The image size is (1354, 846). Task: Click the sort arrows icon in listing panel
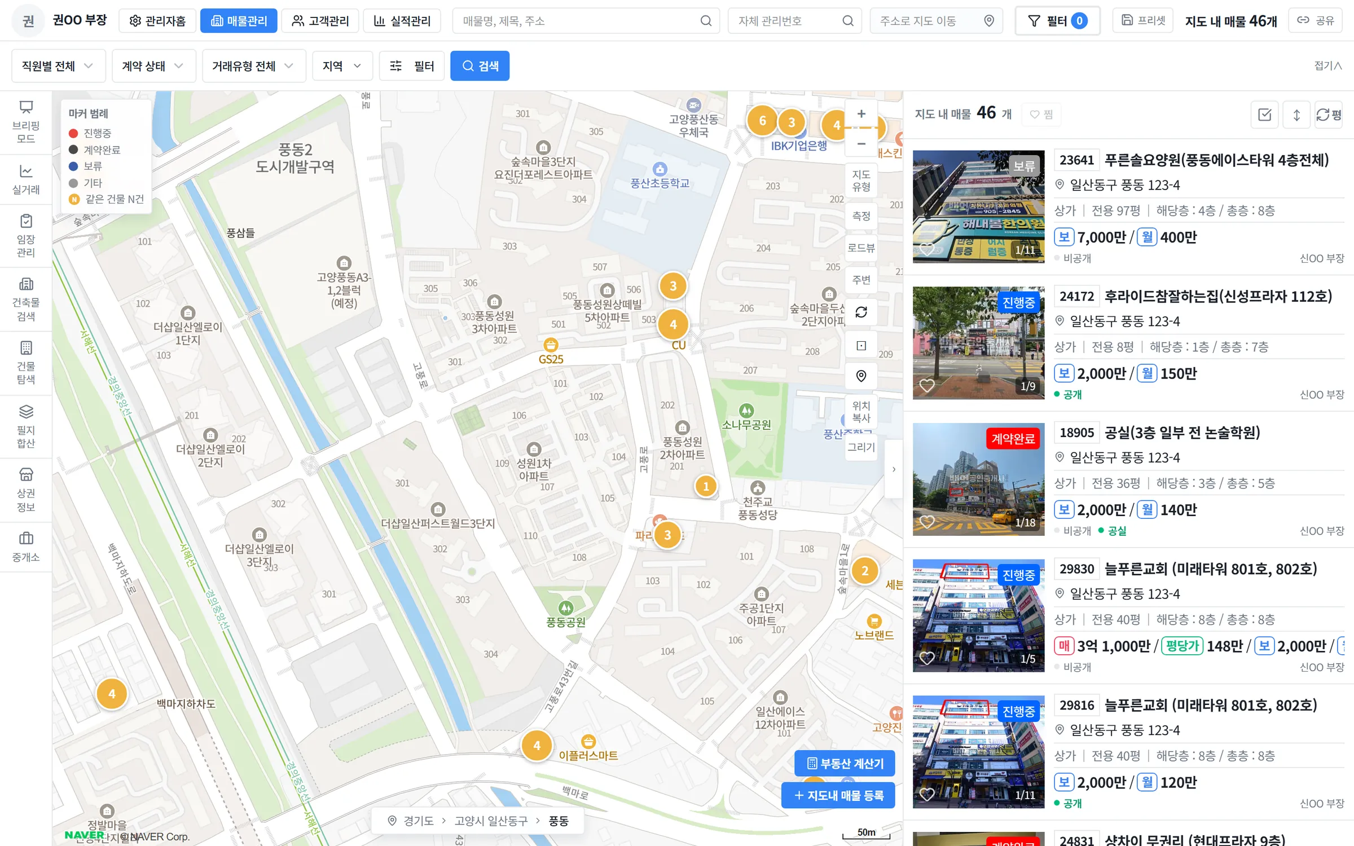pyautogui.click(x=1296, y=115)
